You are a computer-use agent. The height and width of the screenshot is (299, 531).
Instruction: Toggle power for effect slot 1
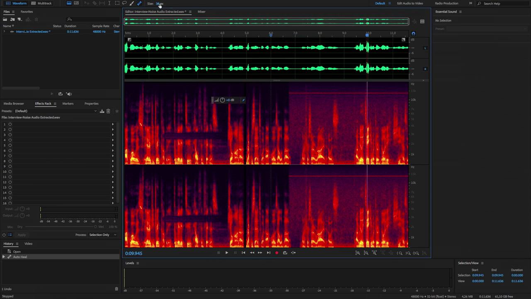pos(10,124)
